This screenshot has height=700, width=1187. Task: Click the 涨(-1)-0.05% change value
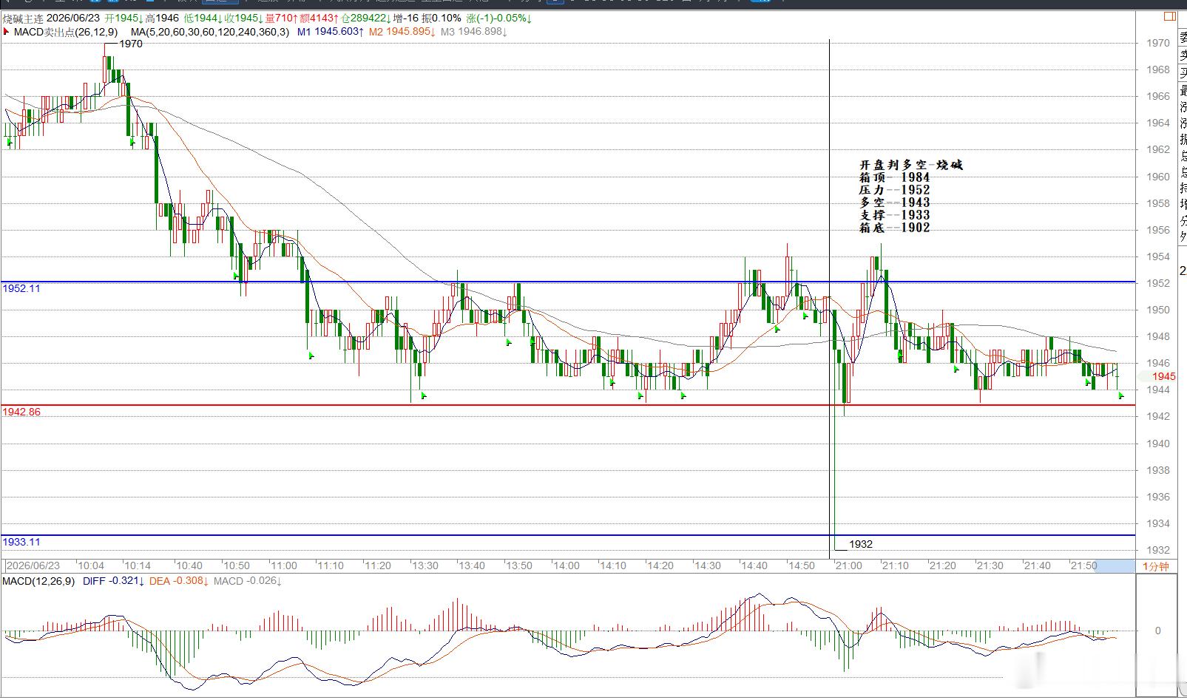499,18
